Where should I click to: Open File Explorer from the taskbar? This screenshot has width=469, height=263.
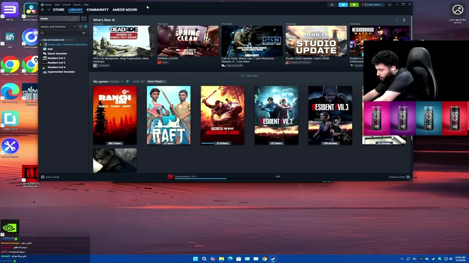click(221, 259)
